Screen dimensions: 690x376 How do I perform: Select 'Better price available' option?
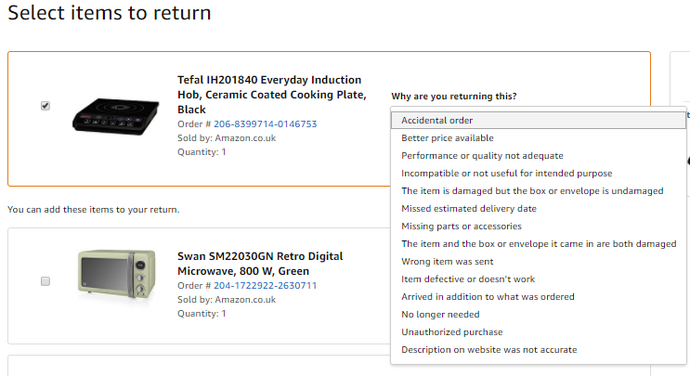pos(539,138)
